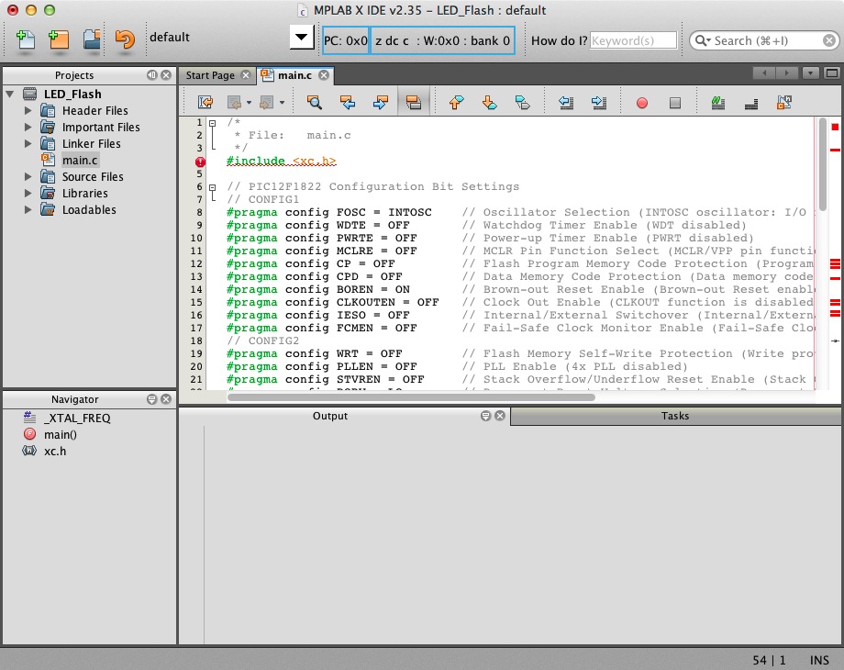Click the Shift Line Left icon
Screen dimensions: 844x670
(566, 103)
